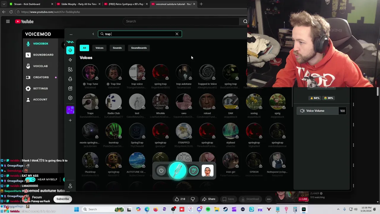Select the AUTOTUNE GE... voice thumbnail
This screenshot has width=380, height=214.
137,160
